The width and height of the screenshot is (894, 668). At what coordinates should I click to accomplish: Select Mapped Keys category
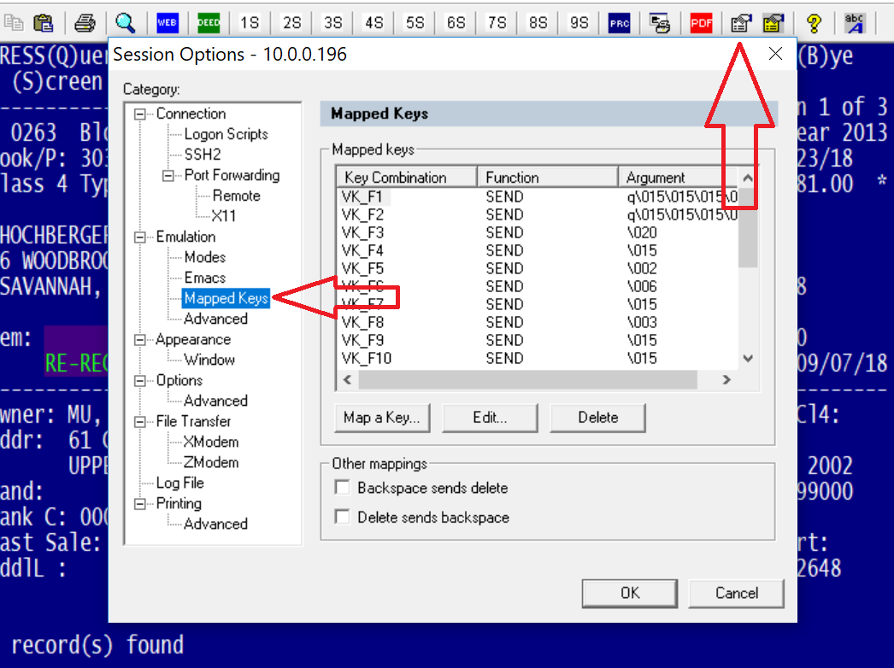pos(226,298)
